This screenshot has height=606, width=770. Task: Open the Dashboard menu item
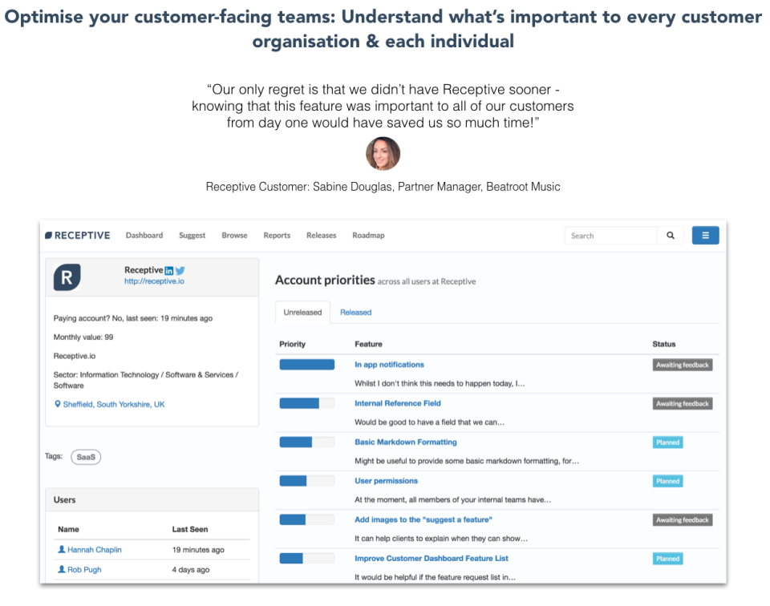pos(144,236)
